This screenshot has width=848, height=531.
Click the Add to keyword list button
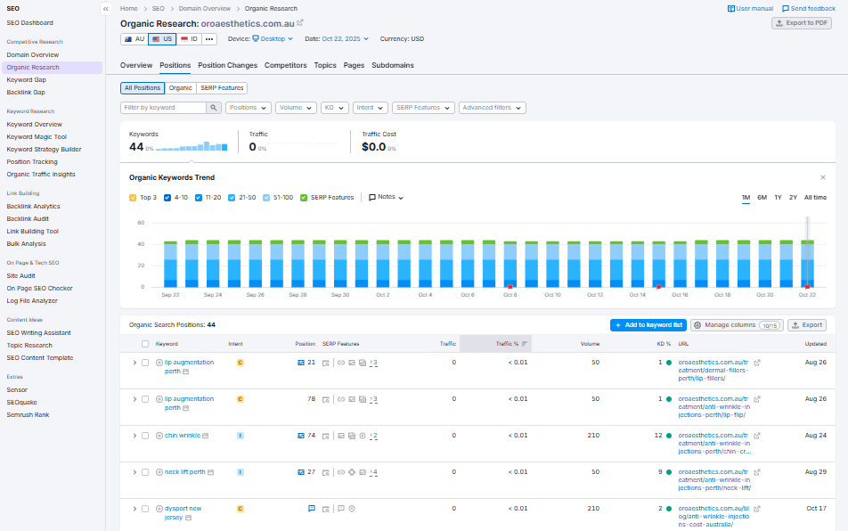pos(648,324)
